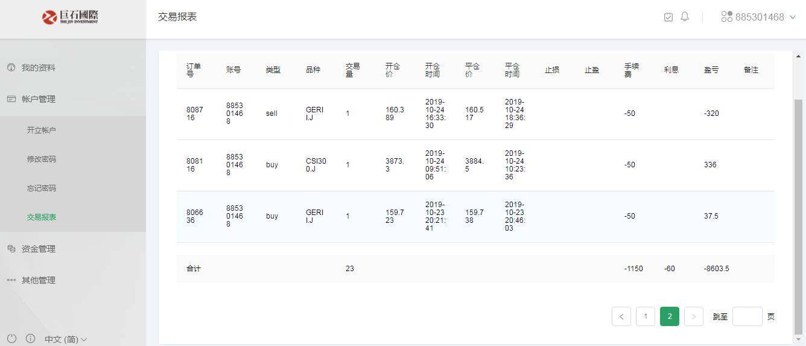Click the 资金管理 coins icon

pyautogui.click(x=11, y=249)
